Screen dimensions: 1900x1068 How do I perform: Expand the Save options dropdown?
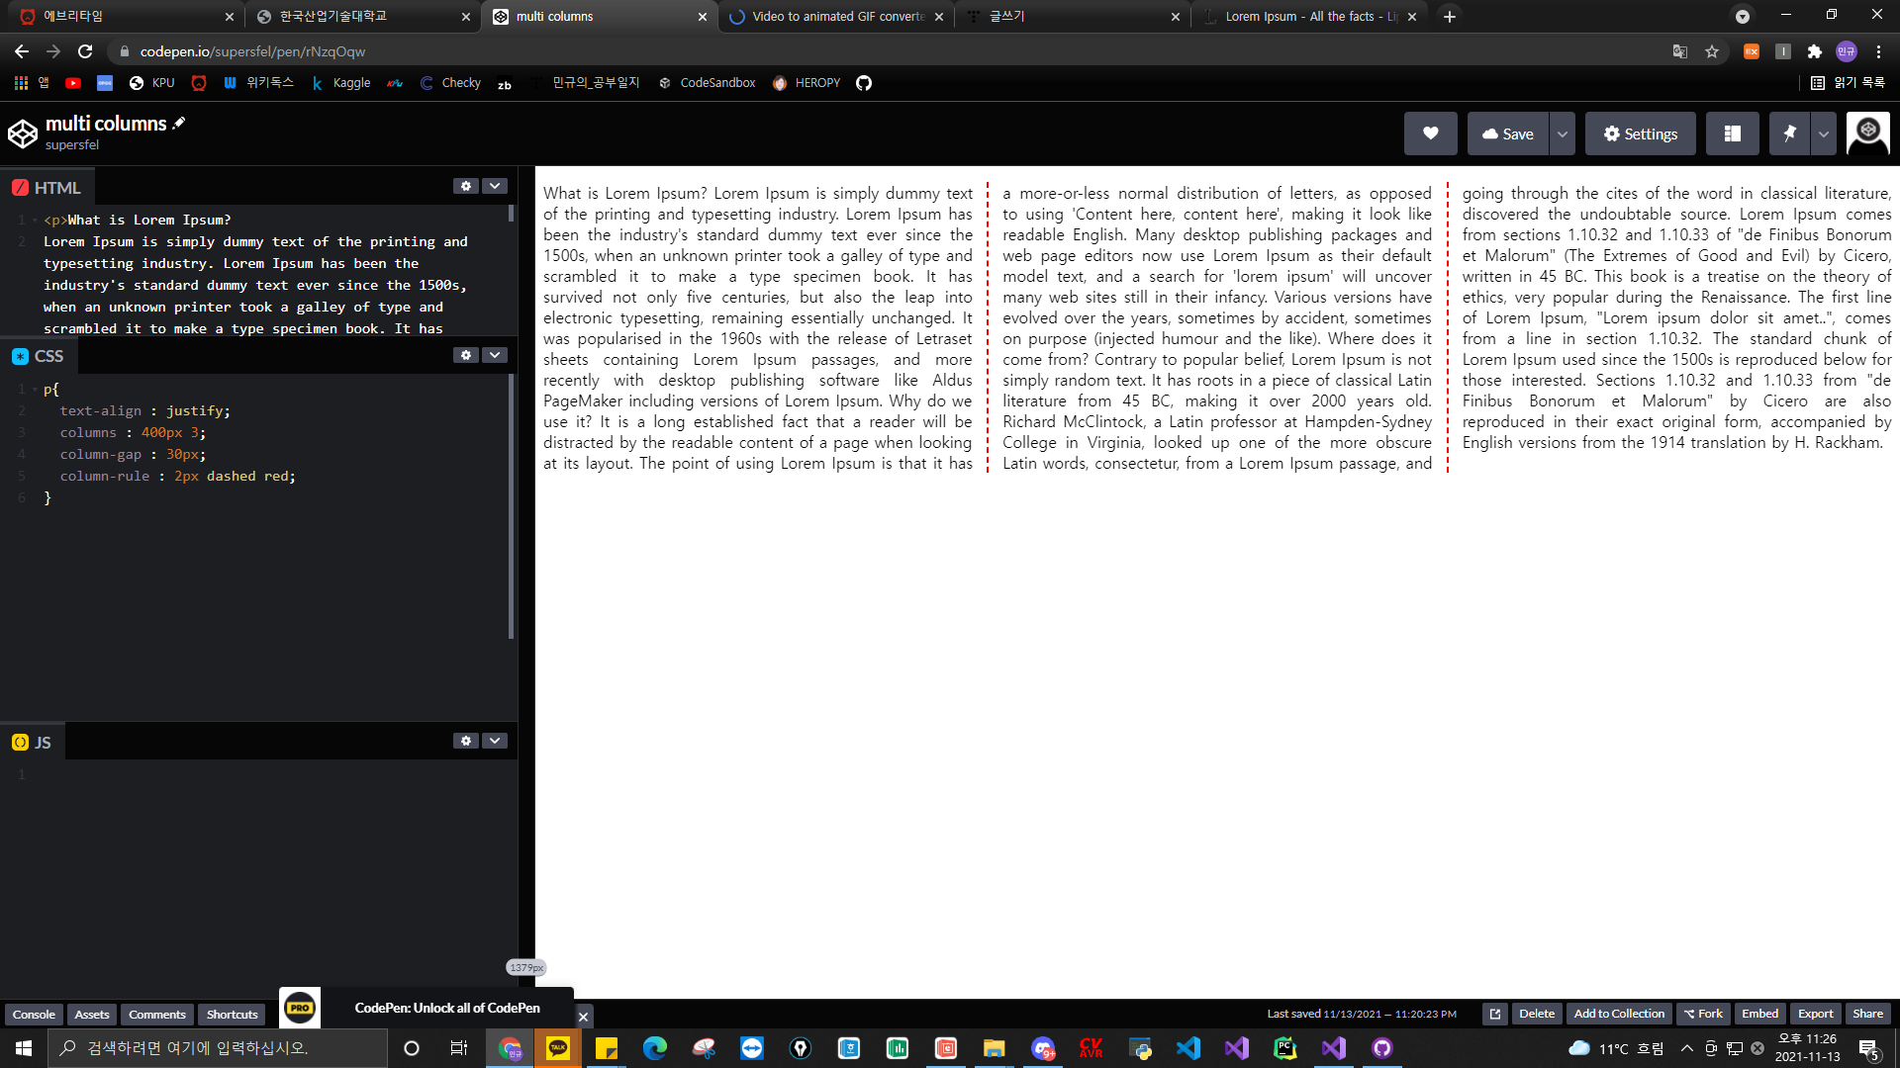1562,133
